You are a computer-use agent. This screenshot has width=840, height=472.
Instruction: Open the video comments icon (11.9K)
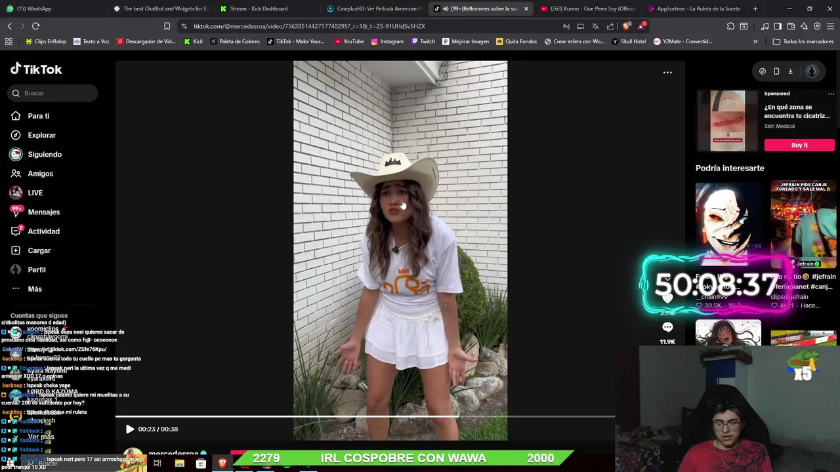(x=667, y=327)
